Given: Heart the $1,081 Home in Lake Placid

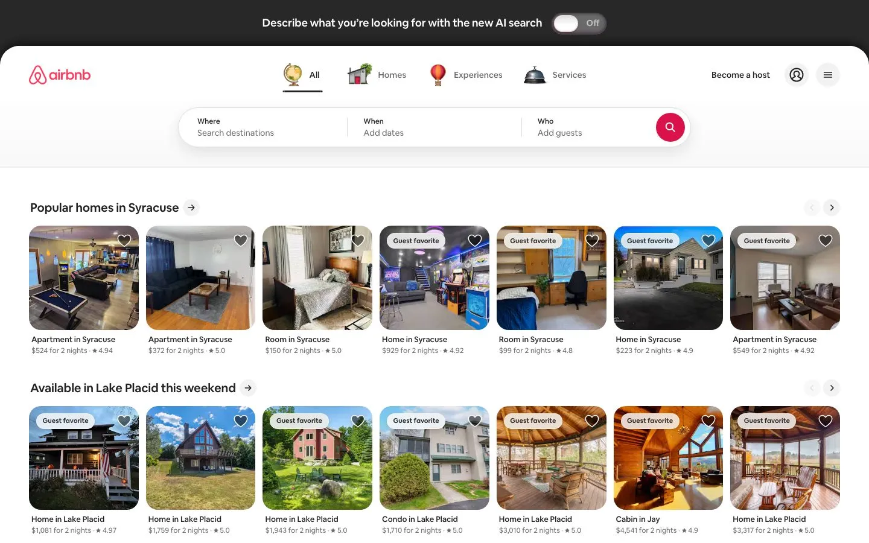Looking at the screenshot, I should pyautogui.click(x=124, y=421).
